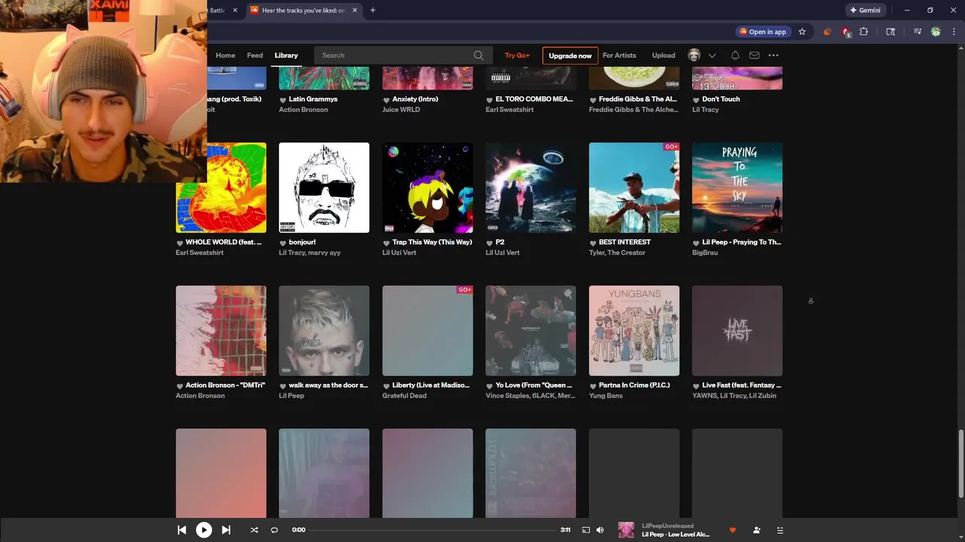Click the red badge extension icon
This screenshot has width=965, height=542.
pos(846,32)
